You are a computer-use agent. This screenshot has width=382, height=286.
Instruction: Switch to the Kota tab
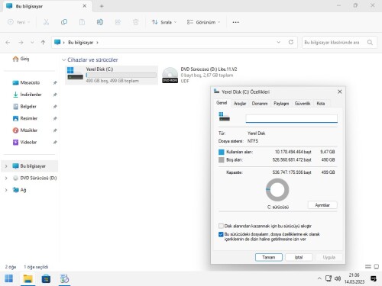[321, 104]
